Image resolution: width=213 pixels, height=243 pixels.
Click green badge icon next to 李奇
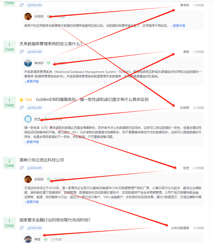(x=45, y=239)
